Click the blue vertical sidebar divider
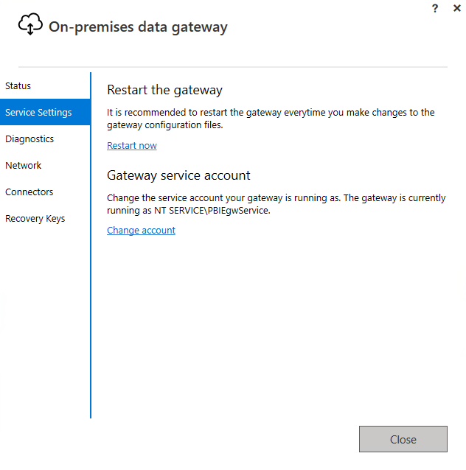 (91, 295)
